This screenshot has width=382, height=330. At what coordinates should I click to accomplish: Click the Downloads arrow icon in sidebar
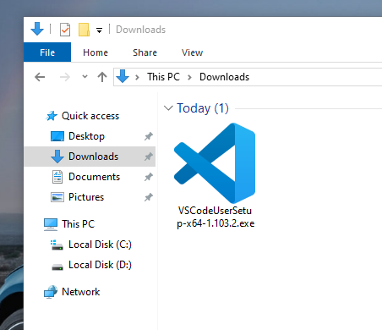[x=57, y=157]
